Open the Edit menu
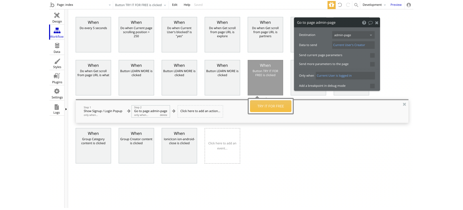 (175, 5)
